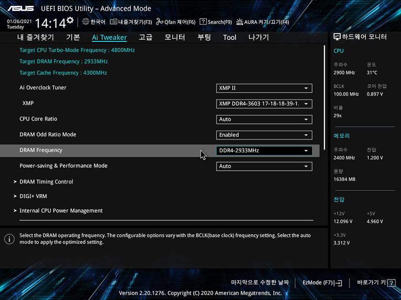
Task: Click core voltage value 0.897 V
Action: coord(375,94)
